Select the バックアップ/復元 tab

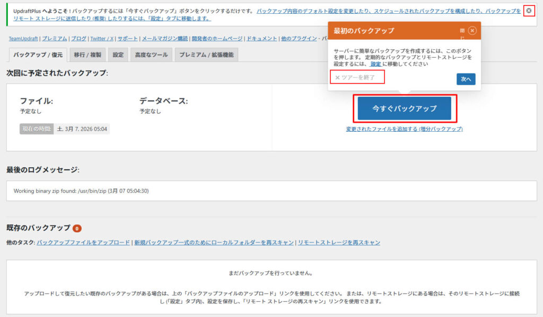[x=37, y=54]
